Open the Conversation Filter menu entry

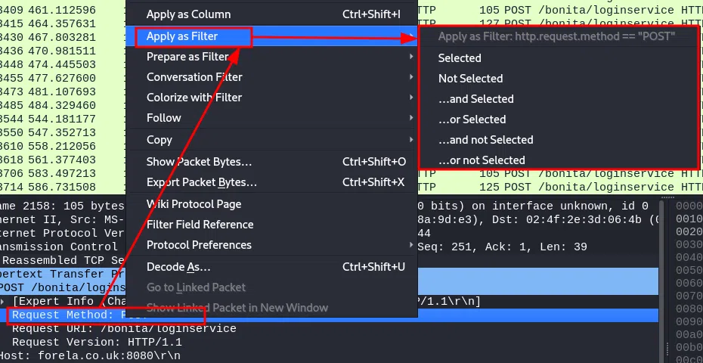194,77
